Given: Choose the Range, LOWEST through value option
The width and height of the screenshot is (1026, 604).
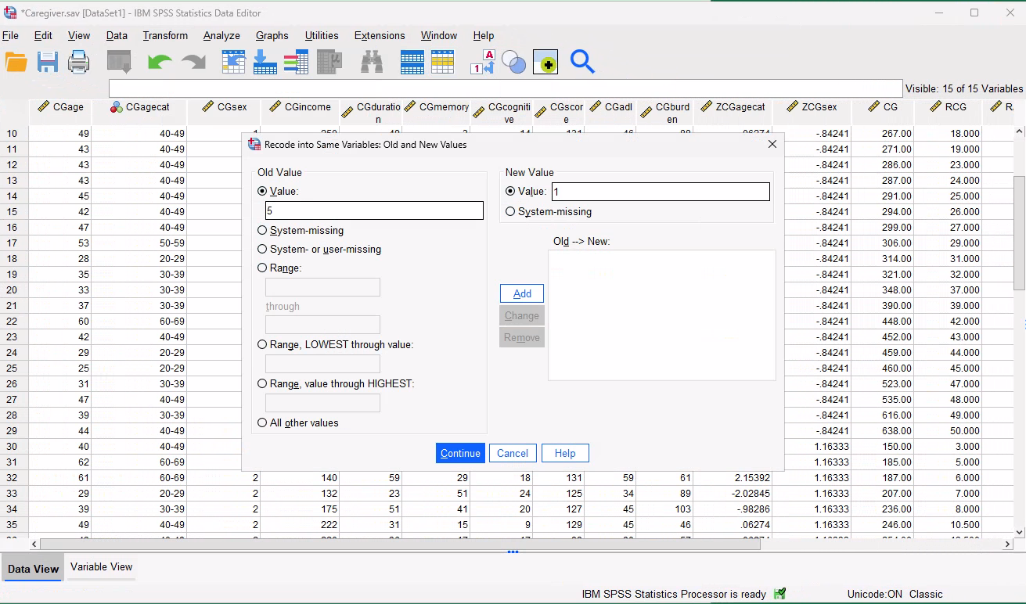Looking at the screenshot, I should pos(262,344).
